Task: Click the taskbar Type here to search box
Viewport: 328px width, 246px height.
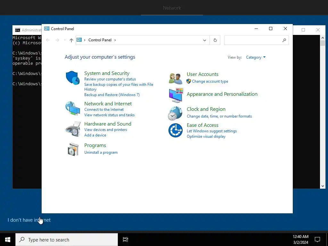Action: (67, 240)
